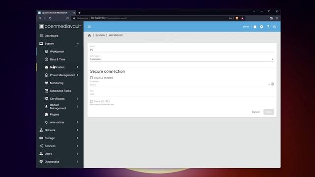Click the SSL Port field

[182, 94]
